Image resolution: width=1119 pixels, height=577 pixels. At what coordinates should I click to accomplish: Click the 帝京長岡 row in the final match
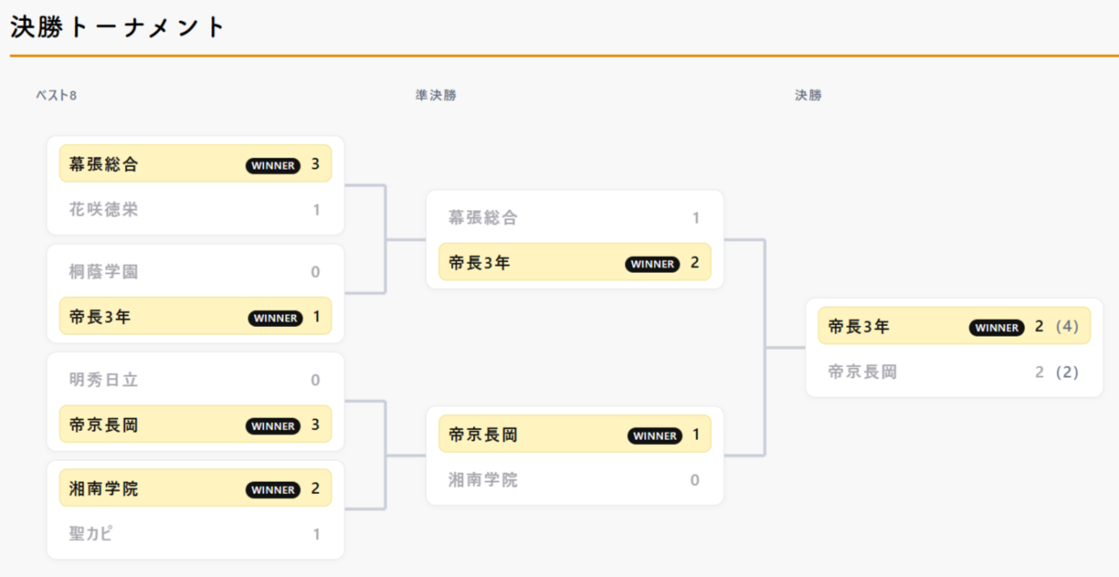[x=954, y=372]
